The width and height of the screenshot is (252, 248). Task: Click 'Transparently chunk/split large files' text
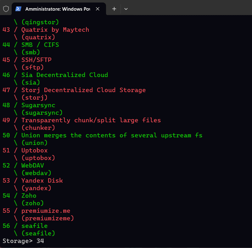coord(91,120)
